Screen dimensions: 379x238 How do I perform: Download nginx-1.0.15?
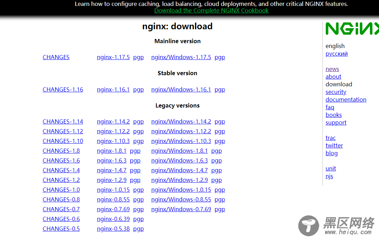(x=113, y=190)
